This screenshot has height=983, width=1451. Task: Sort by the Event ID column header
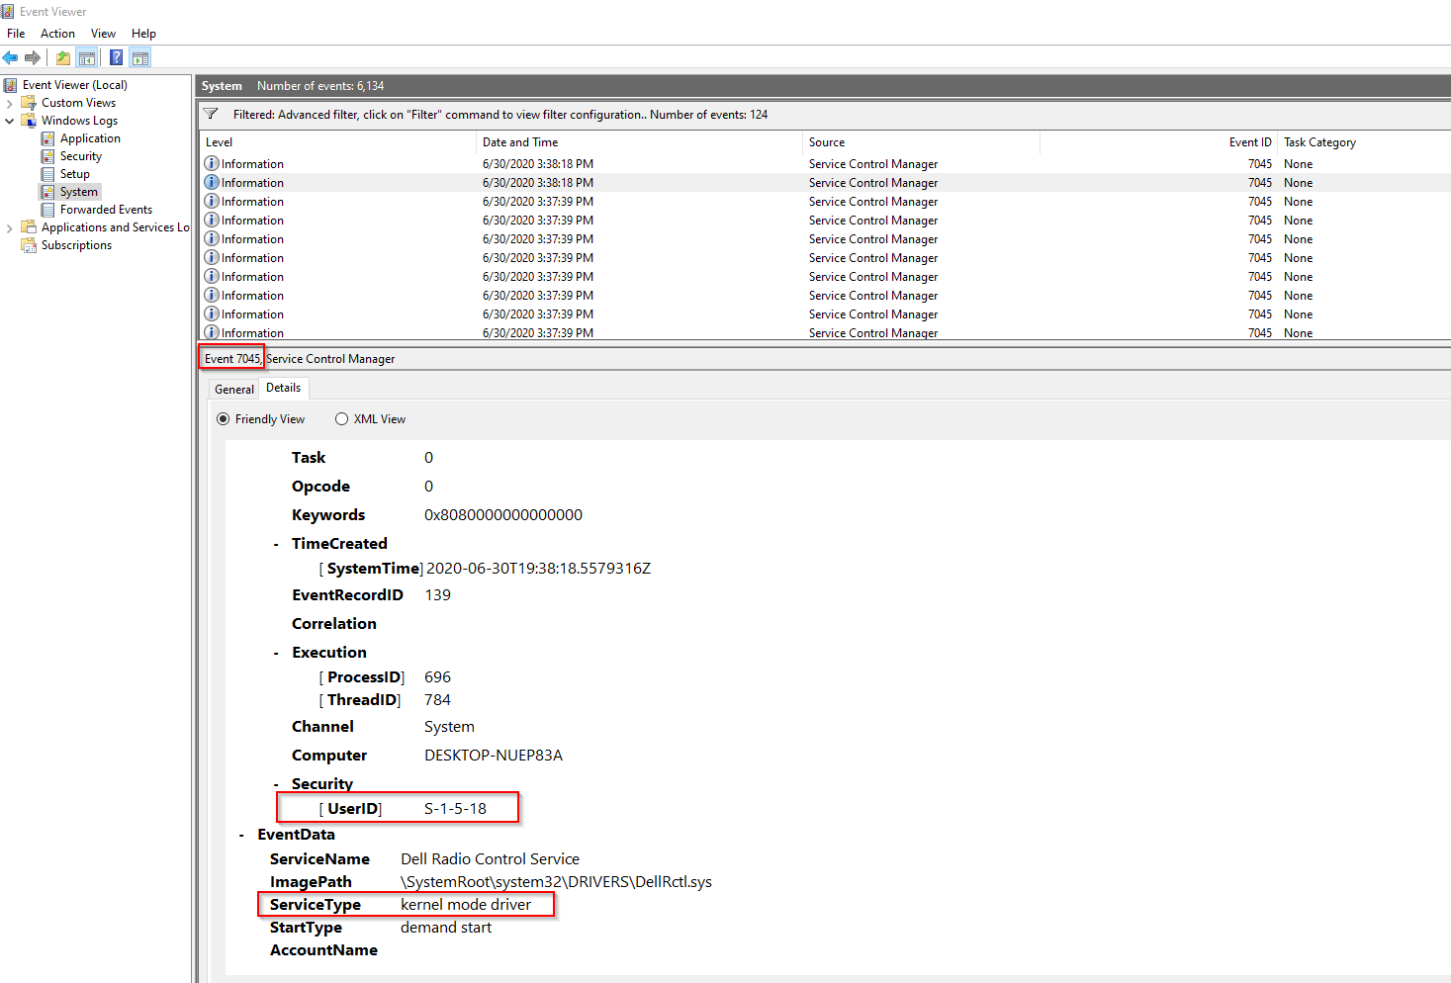coord(1158,142)
